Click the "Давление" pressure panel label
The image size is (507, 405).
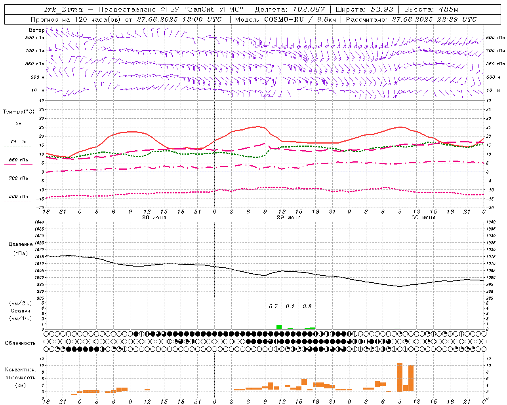21,244
